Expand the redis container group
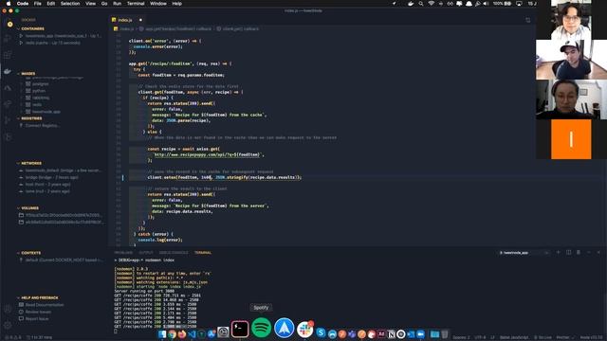 click(21, 43)
